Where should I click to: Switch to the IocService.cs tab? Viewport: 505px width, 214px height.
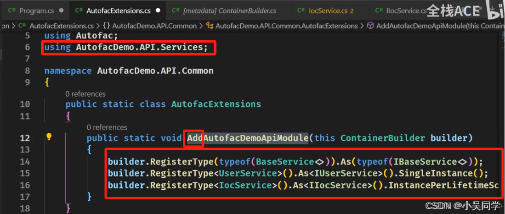(329, 11)
